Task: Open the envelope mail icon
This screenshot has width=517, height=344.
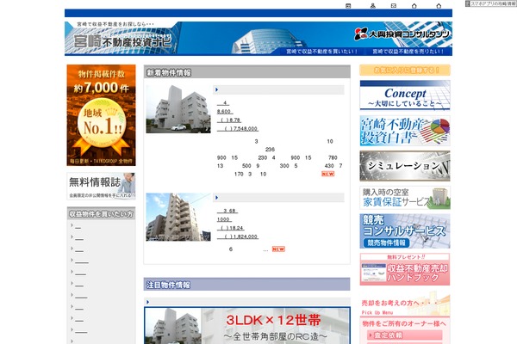Action: pyautogui.click(x=394, y=6)
